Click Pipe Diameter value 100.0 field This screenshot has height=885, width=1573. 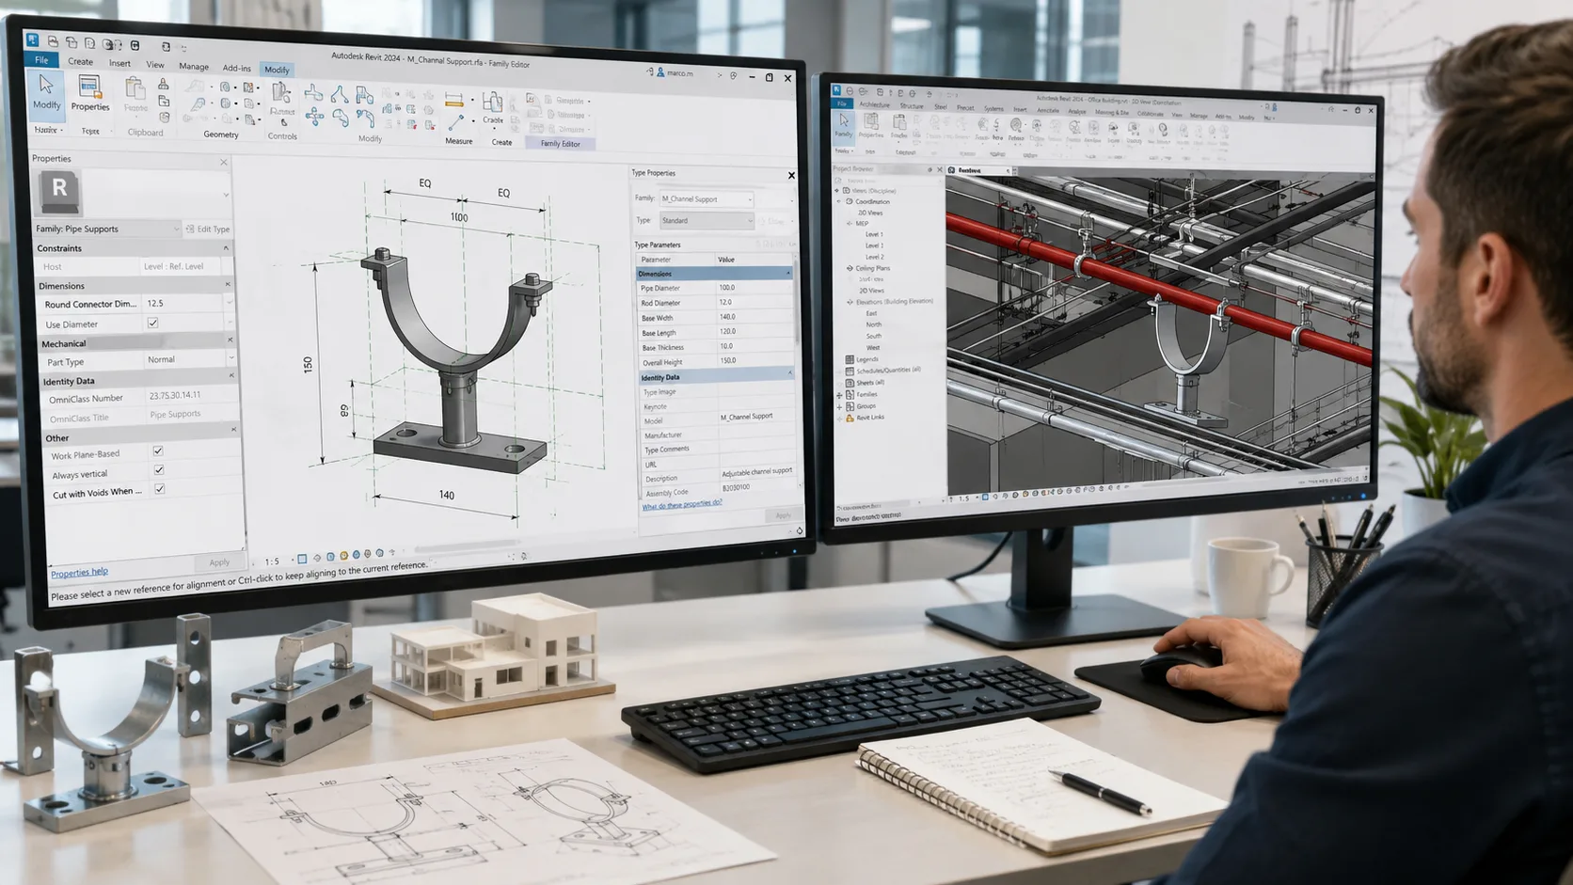754,288
